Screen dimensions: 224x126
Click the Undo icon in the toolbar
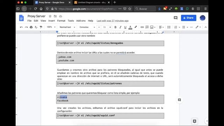pyautogui.click(x=21, y=27)
